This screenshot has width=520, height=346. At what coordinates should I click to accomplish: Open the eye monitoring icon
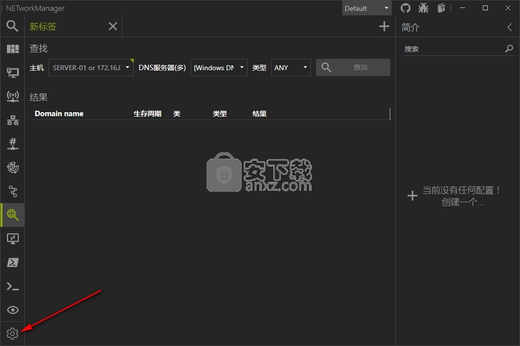12,310
